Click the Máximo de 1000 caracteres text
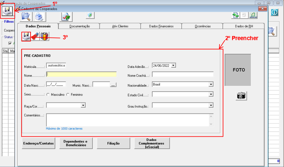 point(64,129)
